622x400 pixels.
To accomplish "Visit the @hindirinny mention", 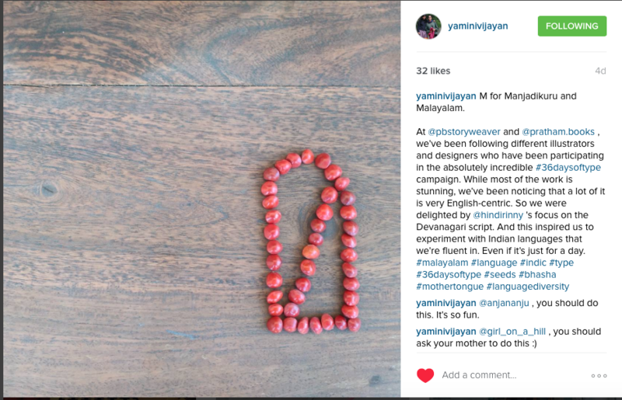I will point(498,215).
